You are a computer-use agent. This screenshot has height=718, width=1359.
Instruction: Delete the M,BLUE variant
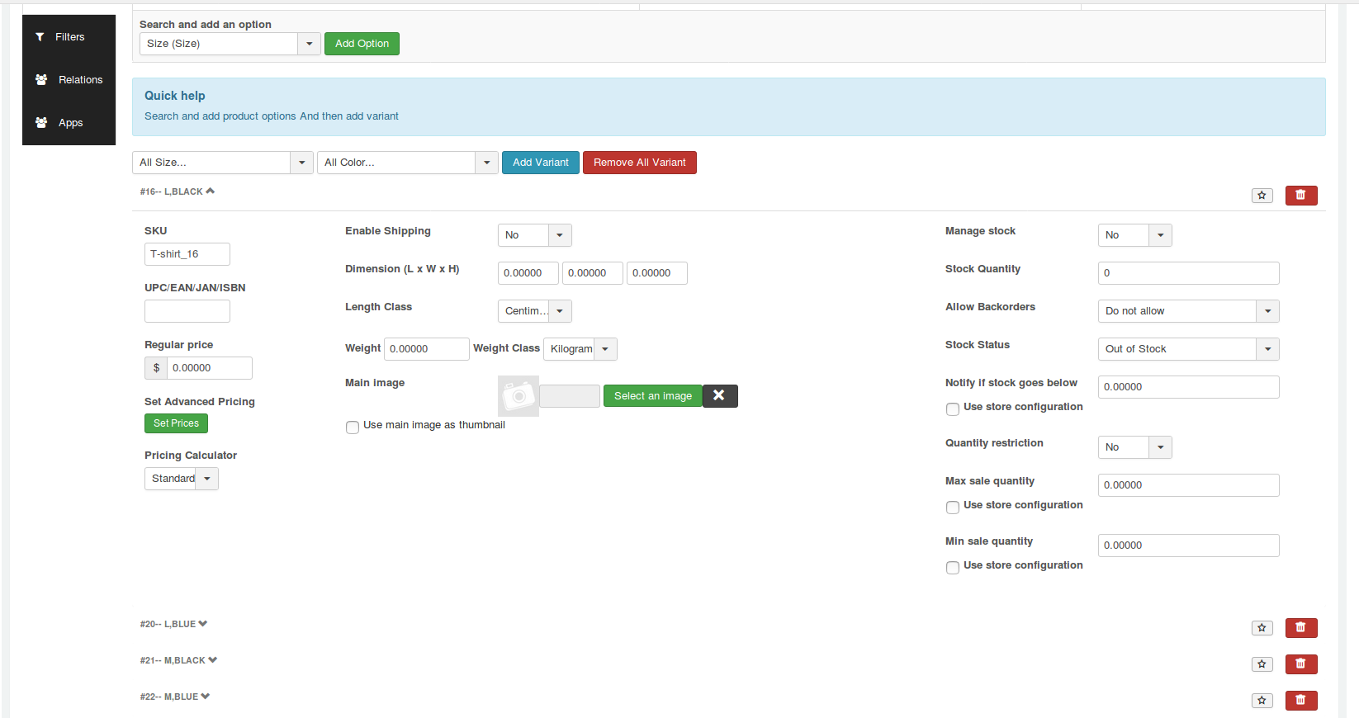coord(1300,701)
